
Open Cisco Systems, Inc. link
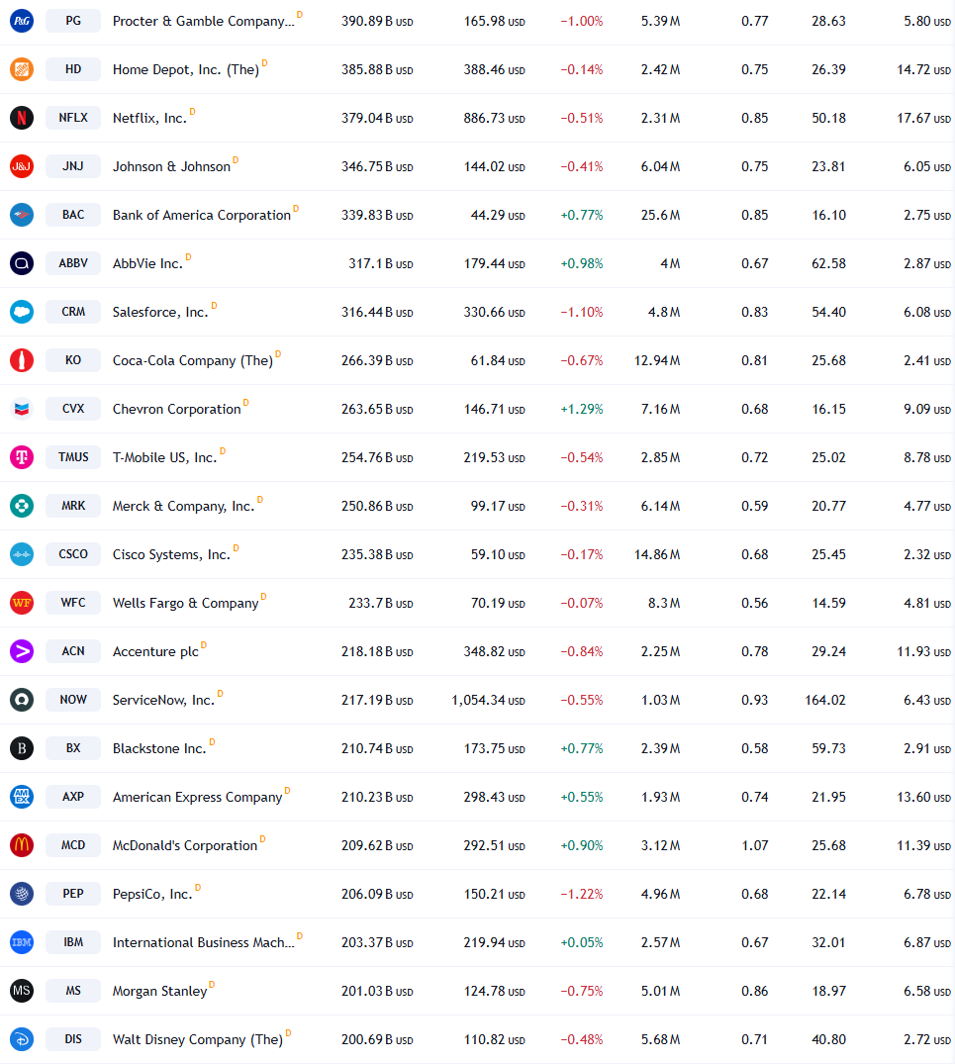click(x=171, y=555)
